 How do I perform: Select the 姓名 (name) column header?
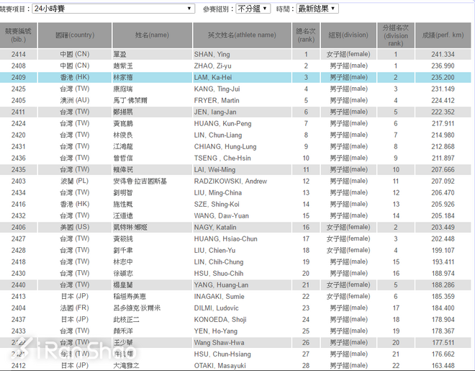(x=152, y=35)
